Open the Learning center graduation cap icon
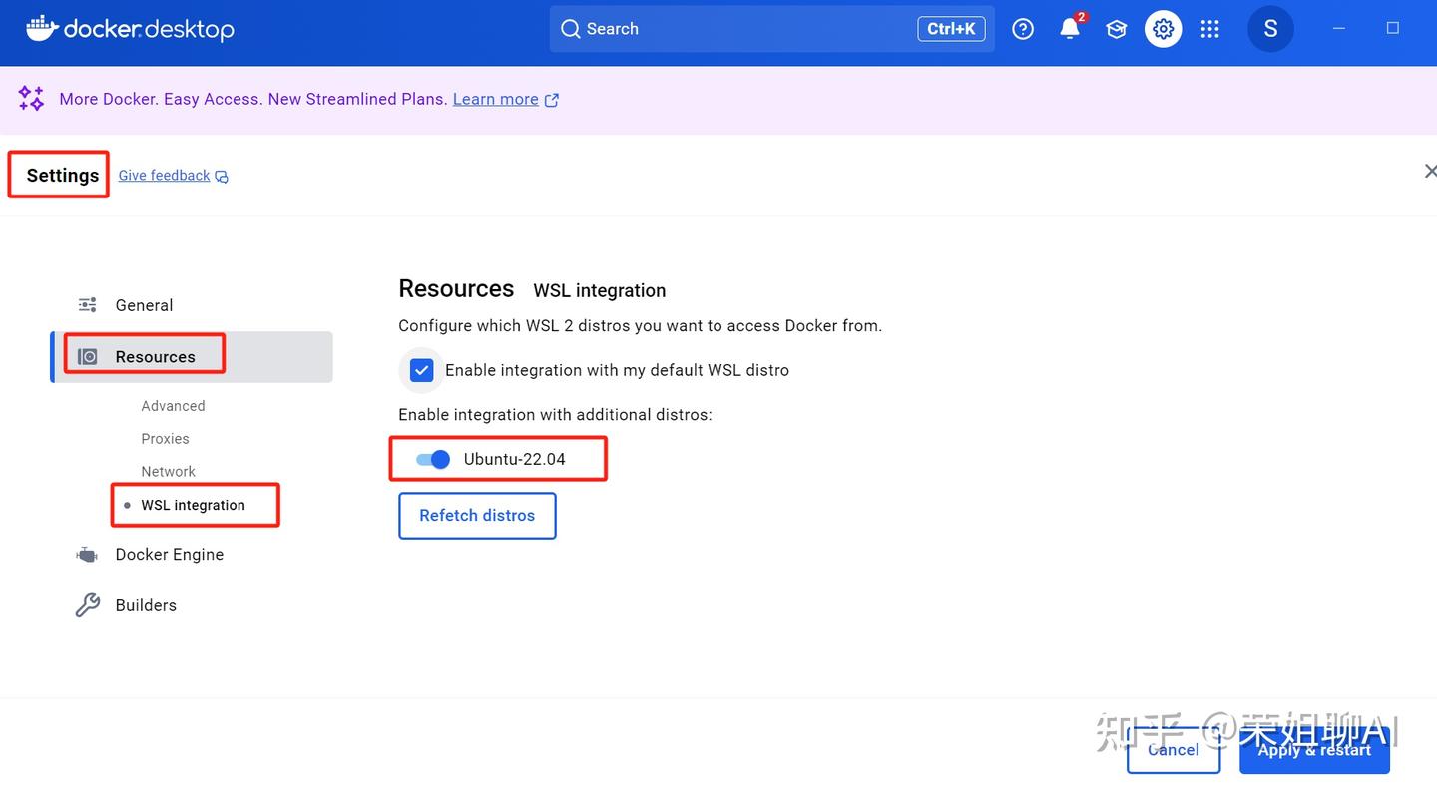This screenshot has height=789, width=1437. [x=1117, y=29]
